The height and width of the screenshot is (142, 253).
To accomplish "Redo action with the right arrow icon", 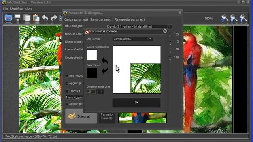I will tap(54, 18).
